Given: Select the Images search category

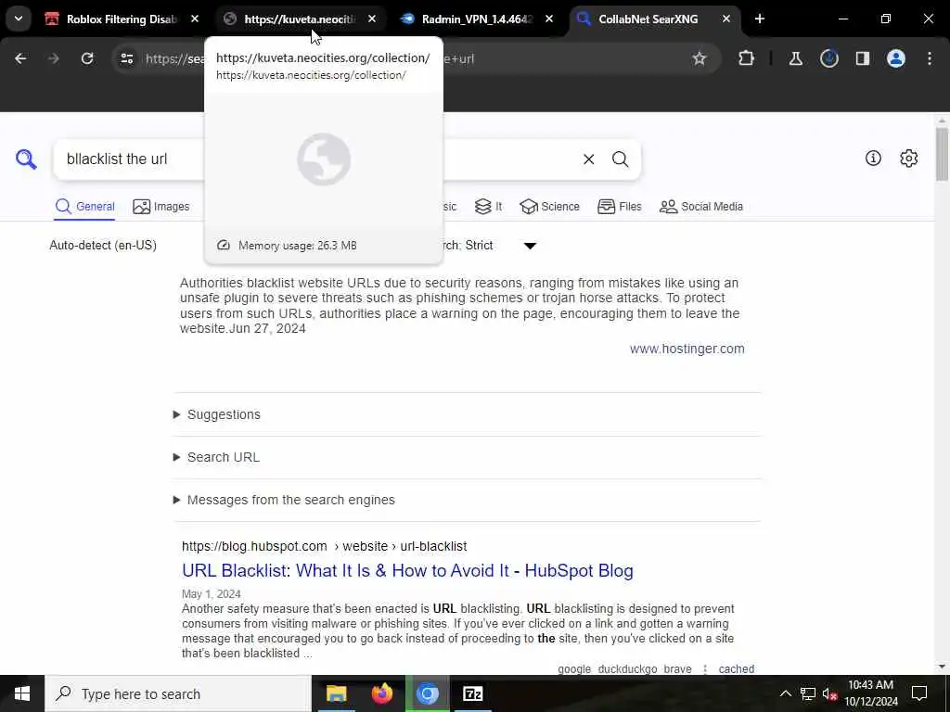Looking at the screenshot, I should (x=161, y=207).
